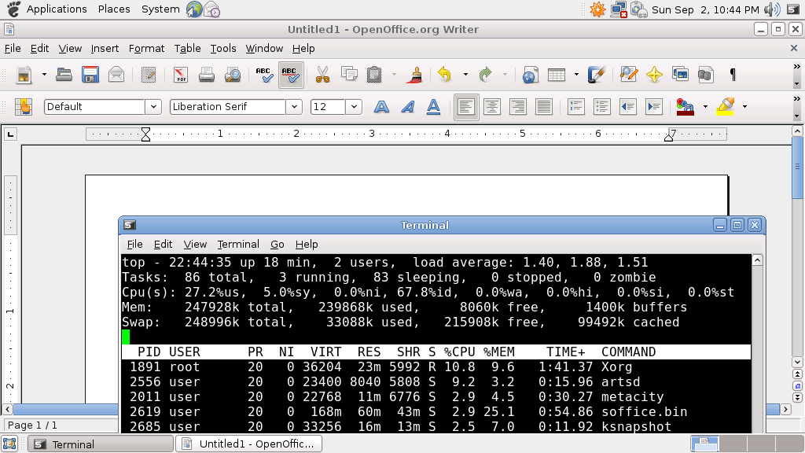The image size is (805, 453).
Task: Export directly as PDF icon
Action: tap(180, 75)
